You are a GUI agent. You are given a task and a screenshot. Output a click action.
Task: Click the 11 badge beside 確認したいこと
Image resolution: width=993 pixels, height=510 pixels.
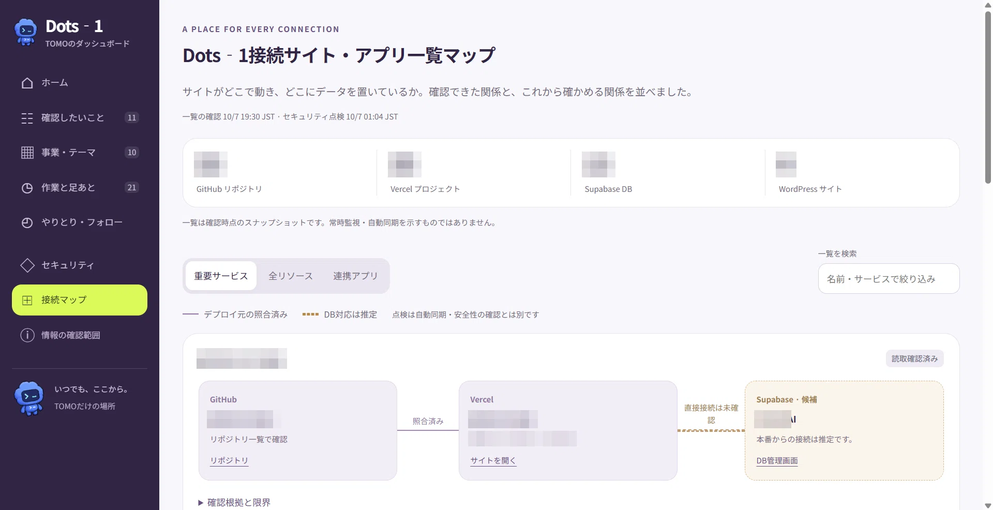pos(132,118)
